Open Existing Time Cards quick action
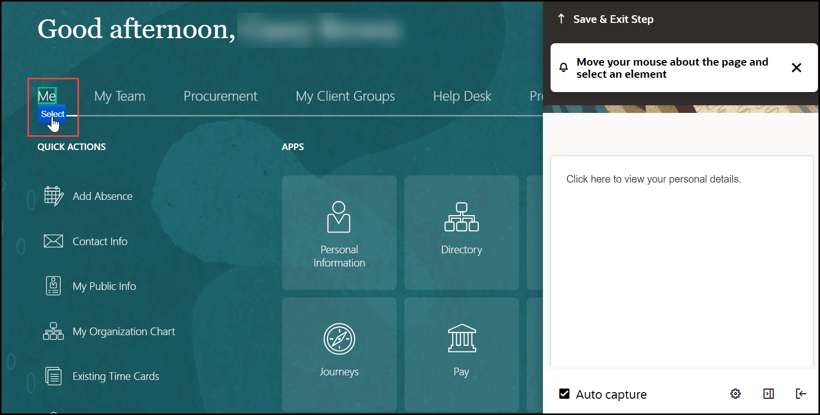This screenshot has width=820, height=415. (x=116, y=376)
